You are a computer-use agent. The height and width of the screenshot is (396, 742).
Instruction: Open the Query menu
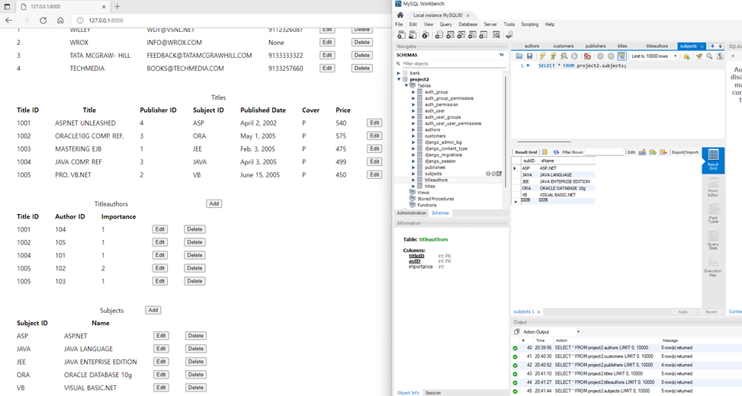tap(446, 24)
